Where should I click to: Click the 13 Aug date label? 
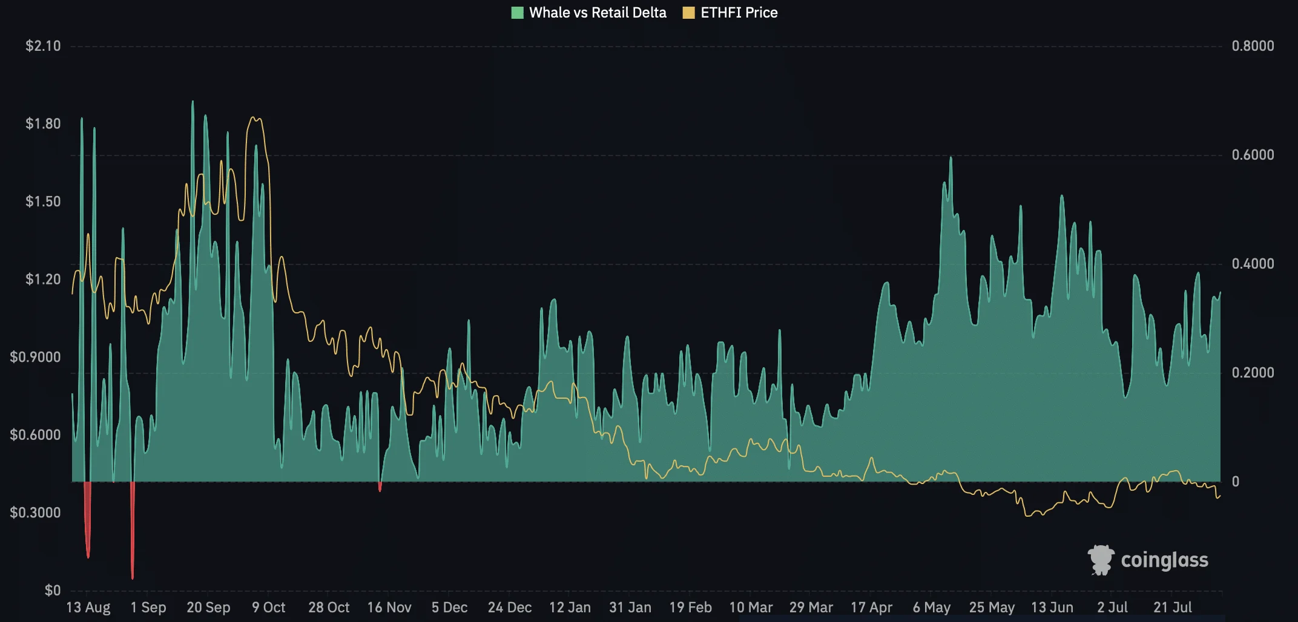[x=88, y=607]
